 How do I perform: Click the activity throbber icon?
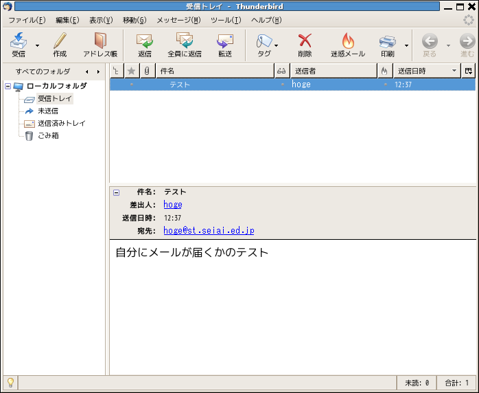pyautogui.click(x=468, y=20)
